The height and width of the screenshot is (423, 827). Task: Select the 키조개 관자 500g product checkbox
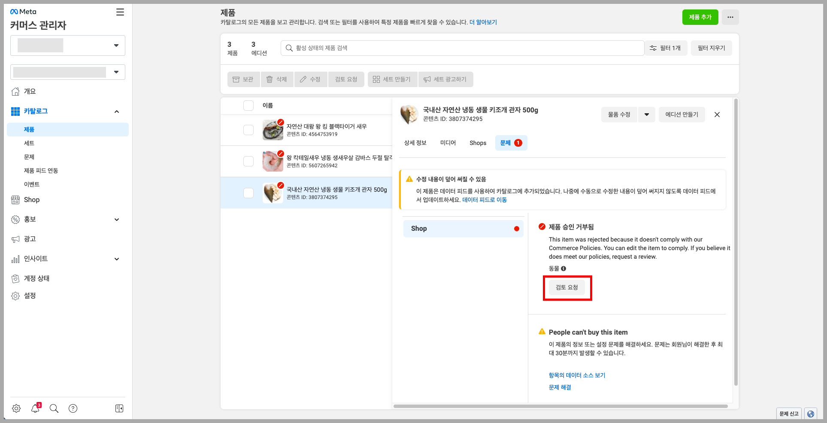[x=248, y=193]
